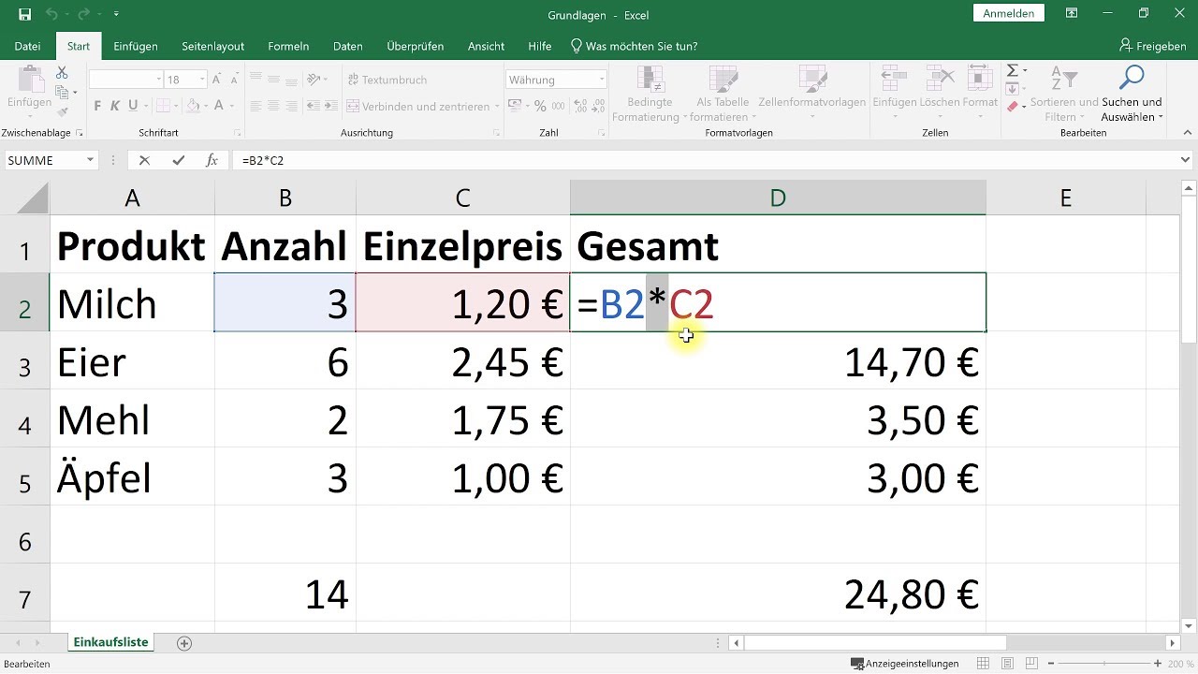
Task: Click the Freigeben share button
Action: tap(1152, 46)
